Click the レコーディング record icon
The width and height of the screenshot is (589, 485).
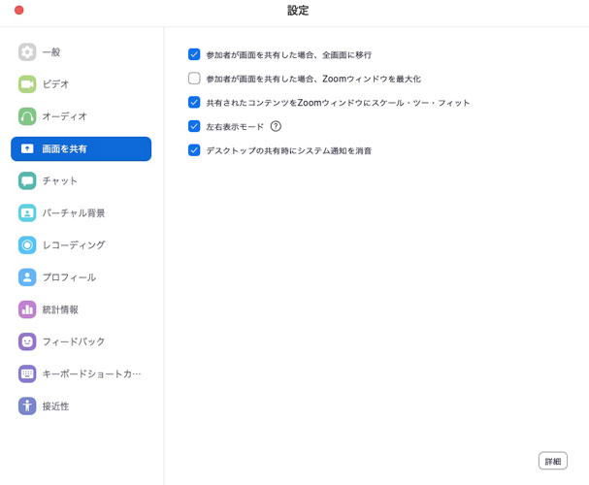pos(27,245)
